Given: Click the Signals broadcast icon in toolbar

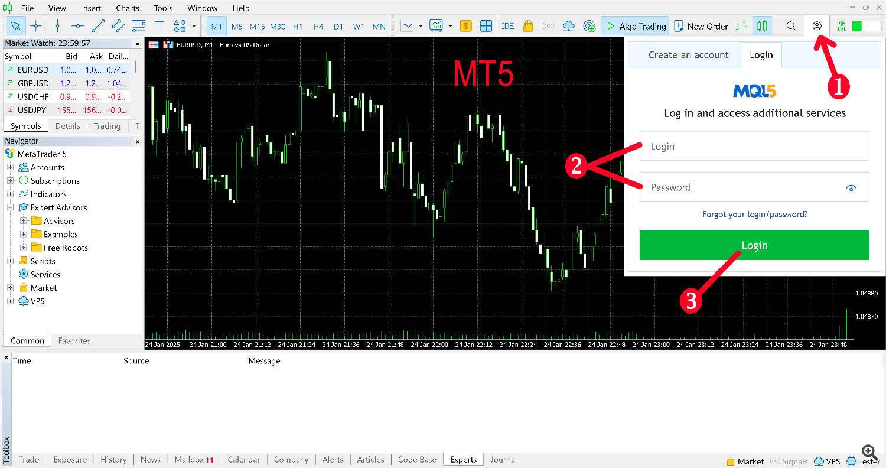Looking at the screenshot, I should pyautogui.click(x=549, y=26).
